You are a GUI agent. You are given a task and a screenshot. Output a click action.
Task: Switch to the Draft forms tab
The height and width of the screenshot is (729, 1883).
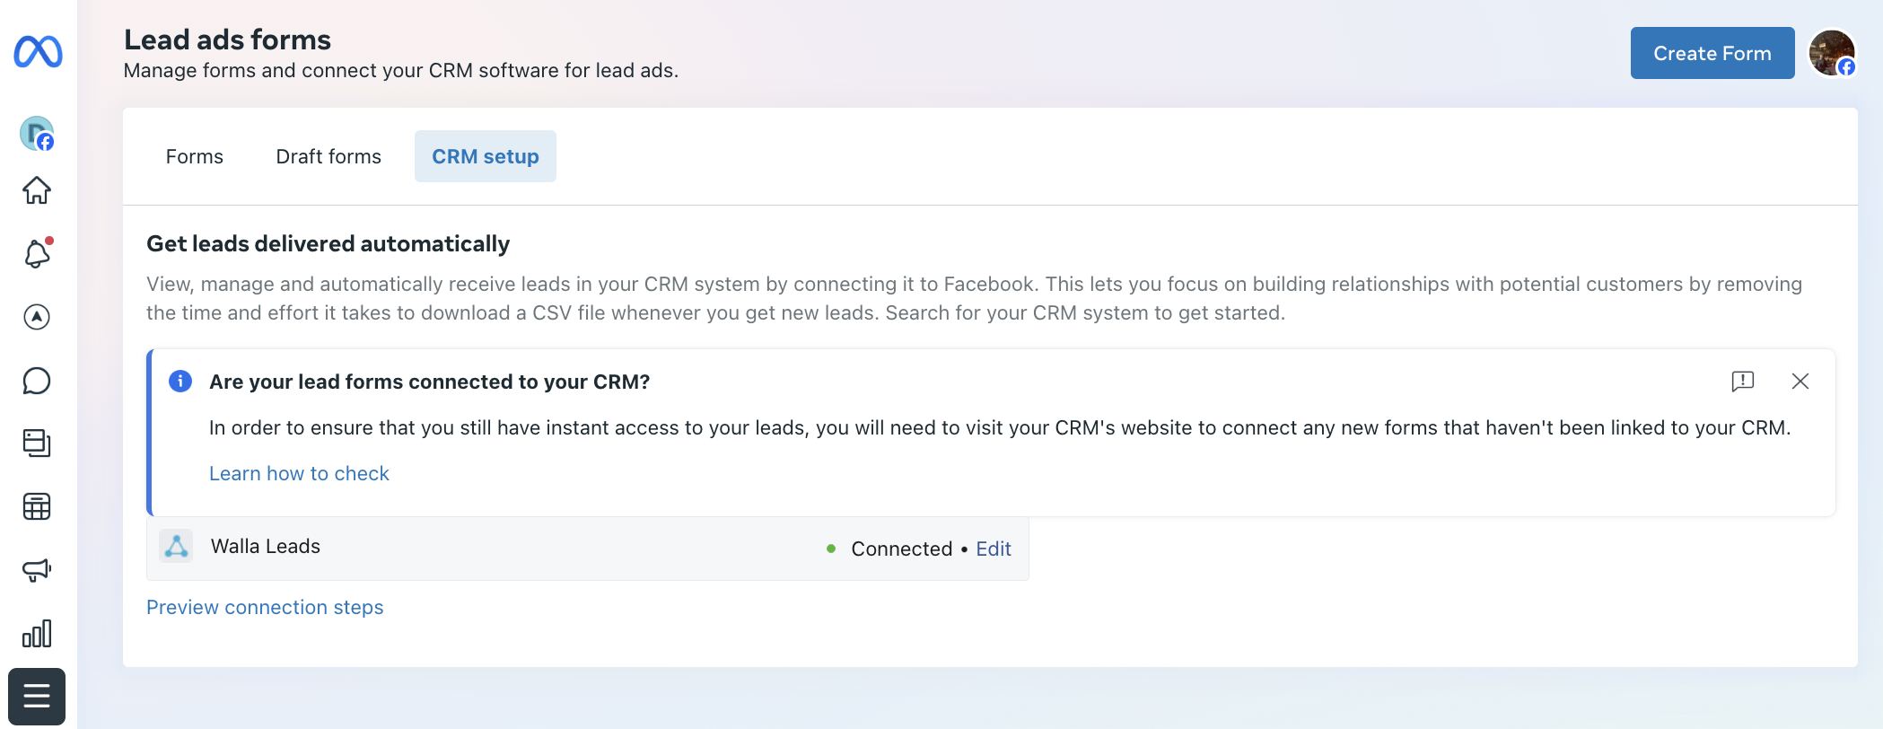[328, 156]
